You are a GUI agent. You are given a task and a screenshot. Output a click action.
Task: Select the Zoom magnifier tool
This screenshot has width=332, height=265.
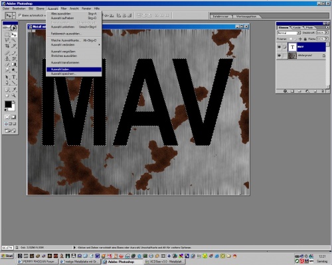click(x=14, y=95)
